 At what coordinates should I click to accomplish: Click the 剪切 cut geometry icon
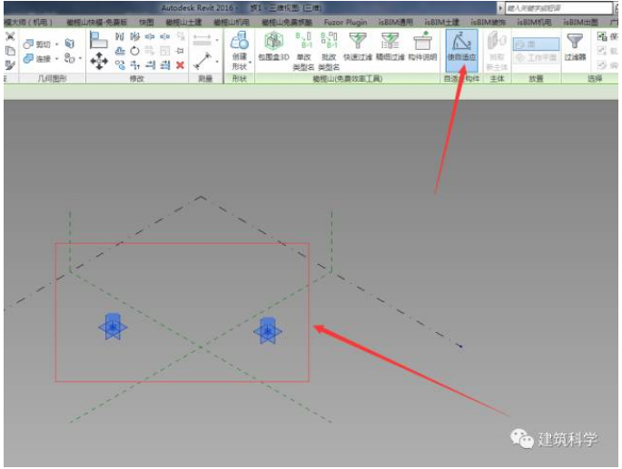click(28, 44)
